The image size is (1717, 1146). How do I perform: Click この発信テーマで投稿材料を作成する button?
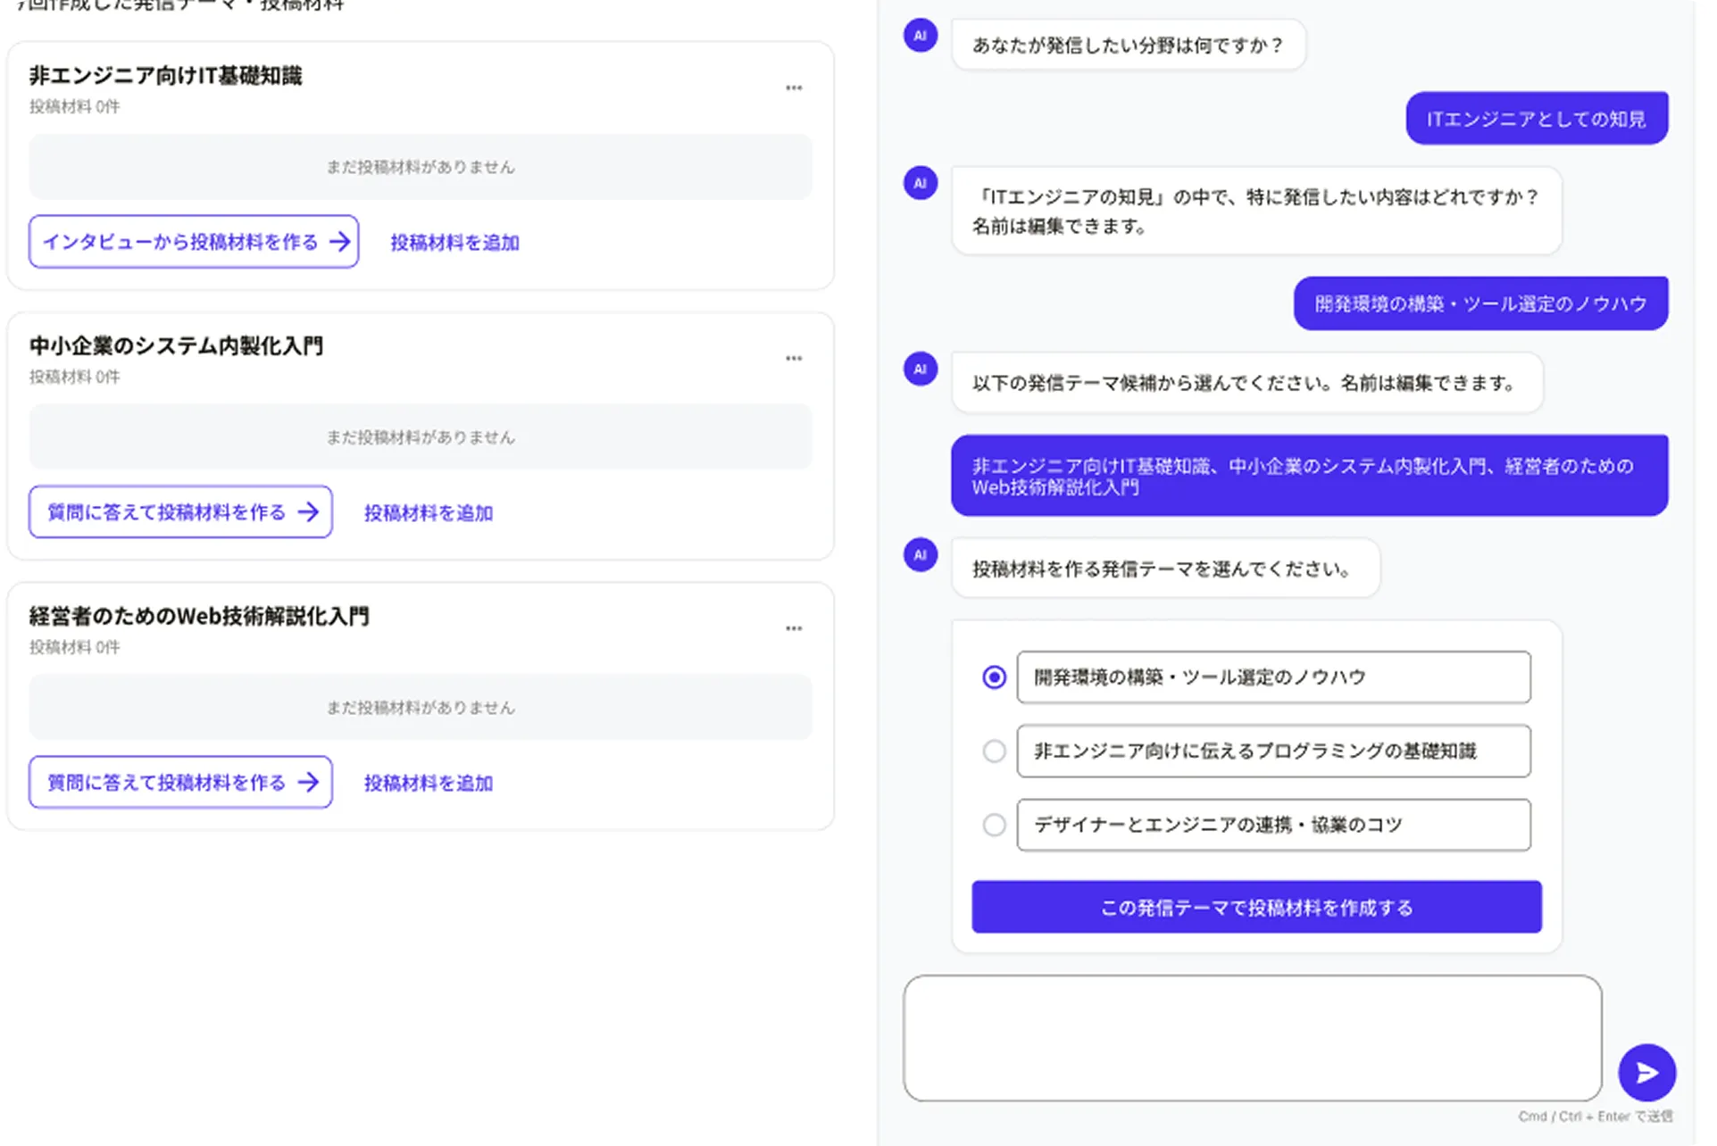click(1256, 908)
